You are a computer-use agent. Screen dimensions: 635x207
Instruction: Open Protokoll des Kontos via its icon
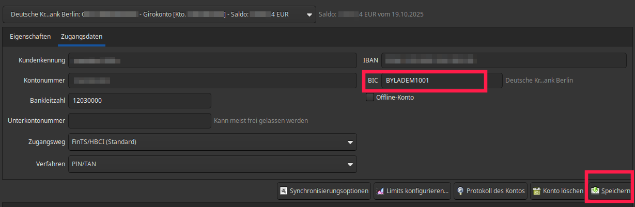460,191
